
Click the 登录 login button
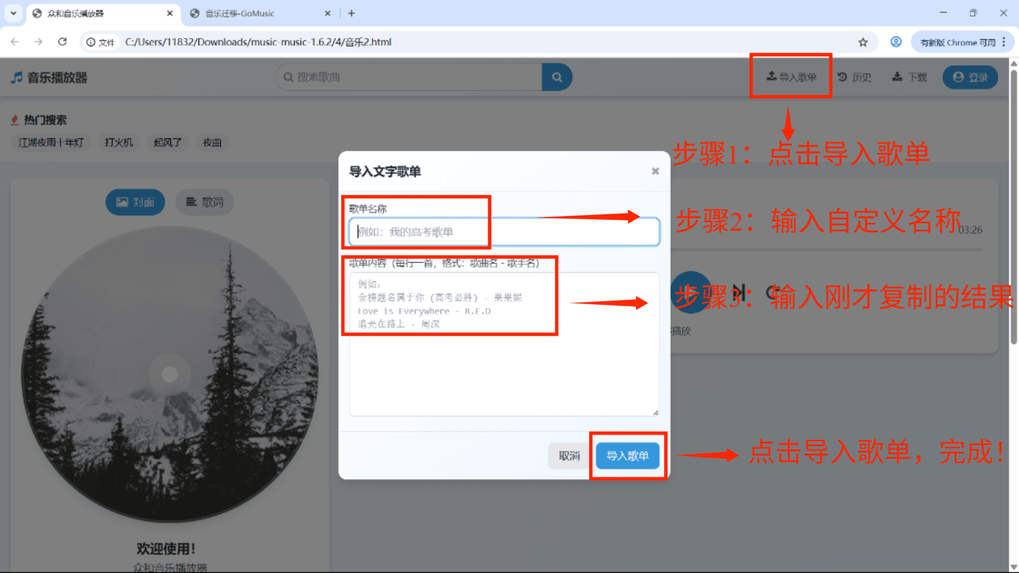click(970, 76)
